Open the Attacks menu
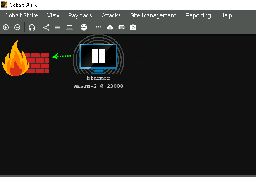256x177 pixels. pos(111,15)
